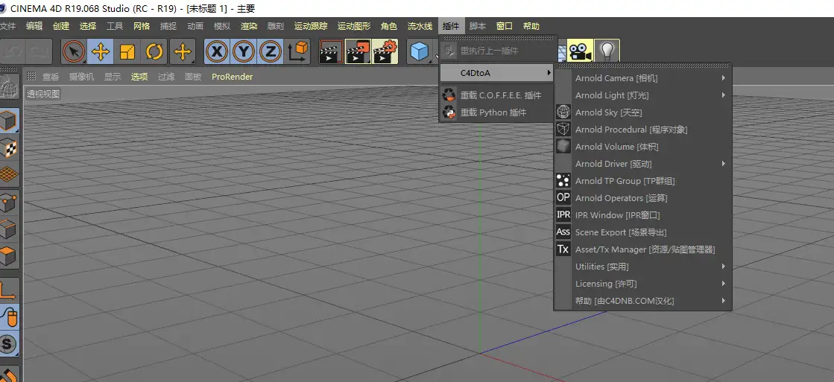Select the Live Selection arrow tool

[x=74, y=51]
